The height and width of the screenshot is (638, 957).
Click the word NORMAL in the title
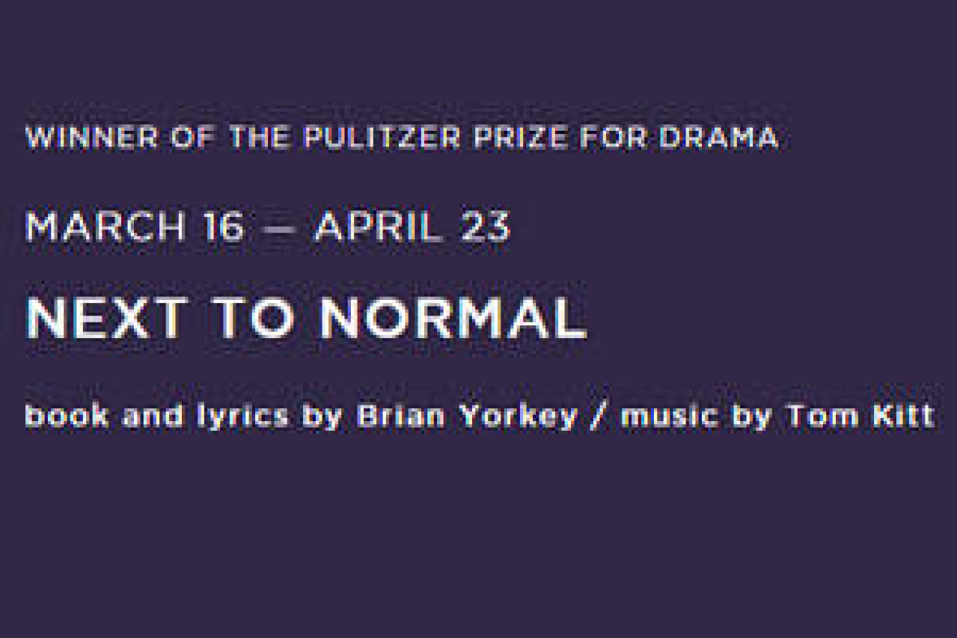point(452,319)
